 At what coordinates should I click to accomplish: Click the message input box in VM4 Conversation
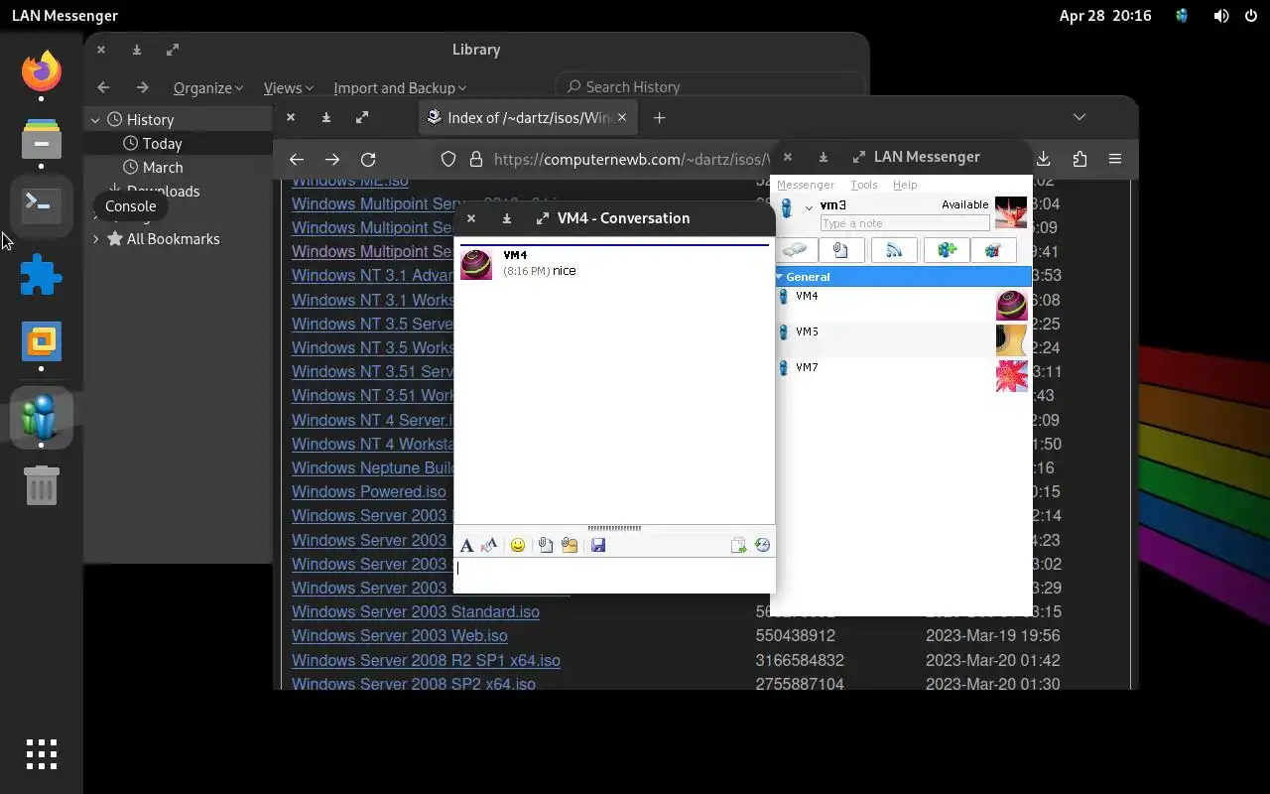[x=614, y=575]
